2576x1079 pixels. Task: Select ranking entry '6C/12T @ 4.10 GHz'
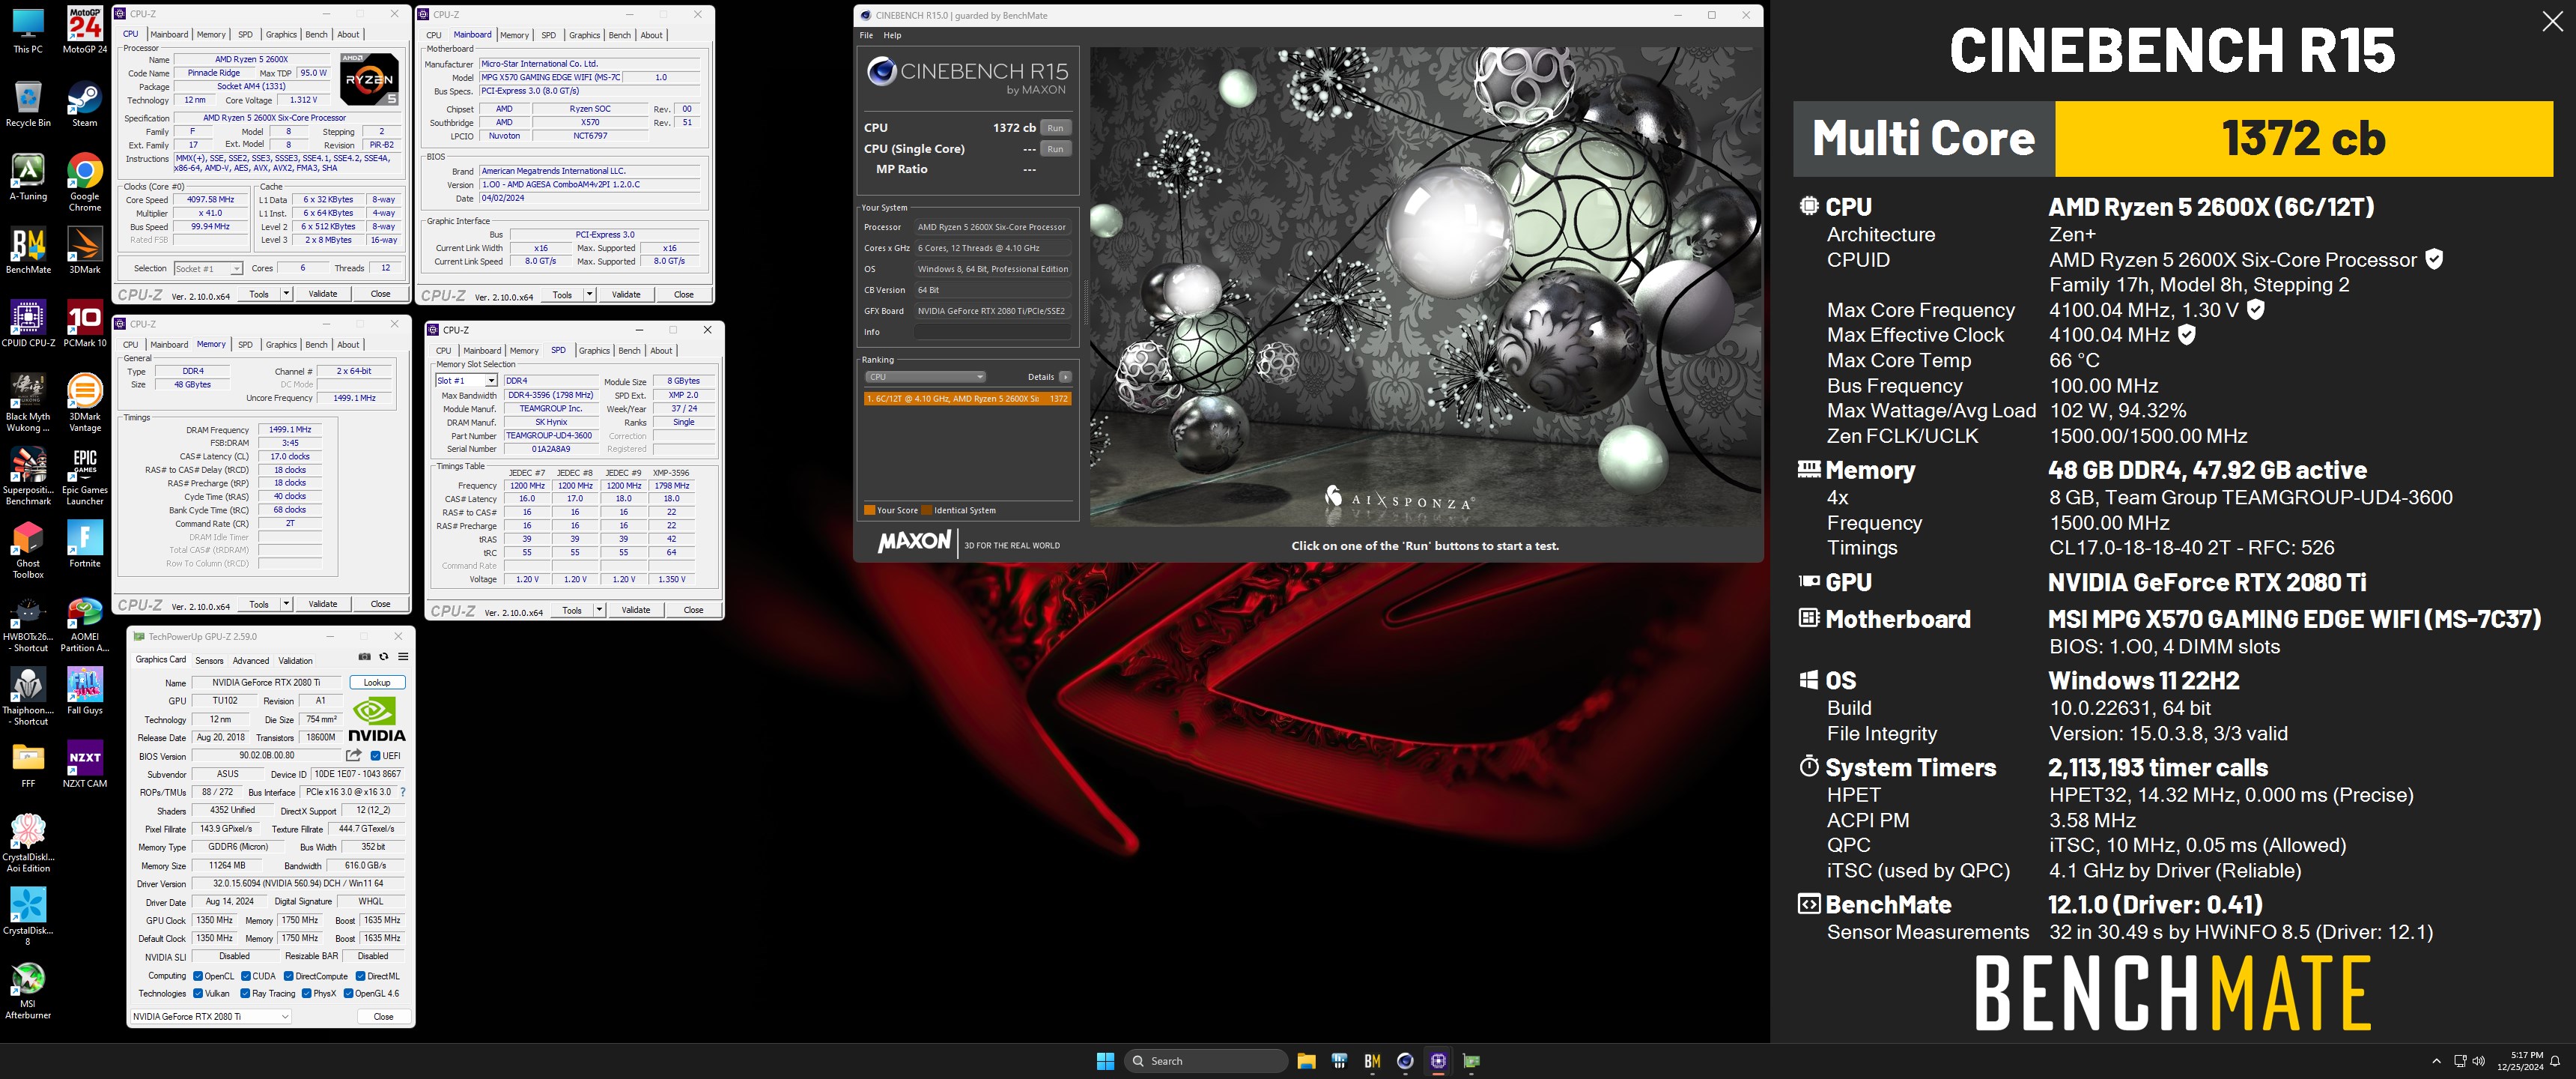click(x=968, y=399)
